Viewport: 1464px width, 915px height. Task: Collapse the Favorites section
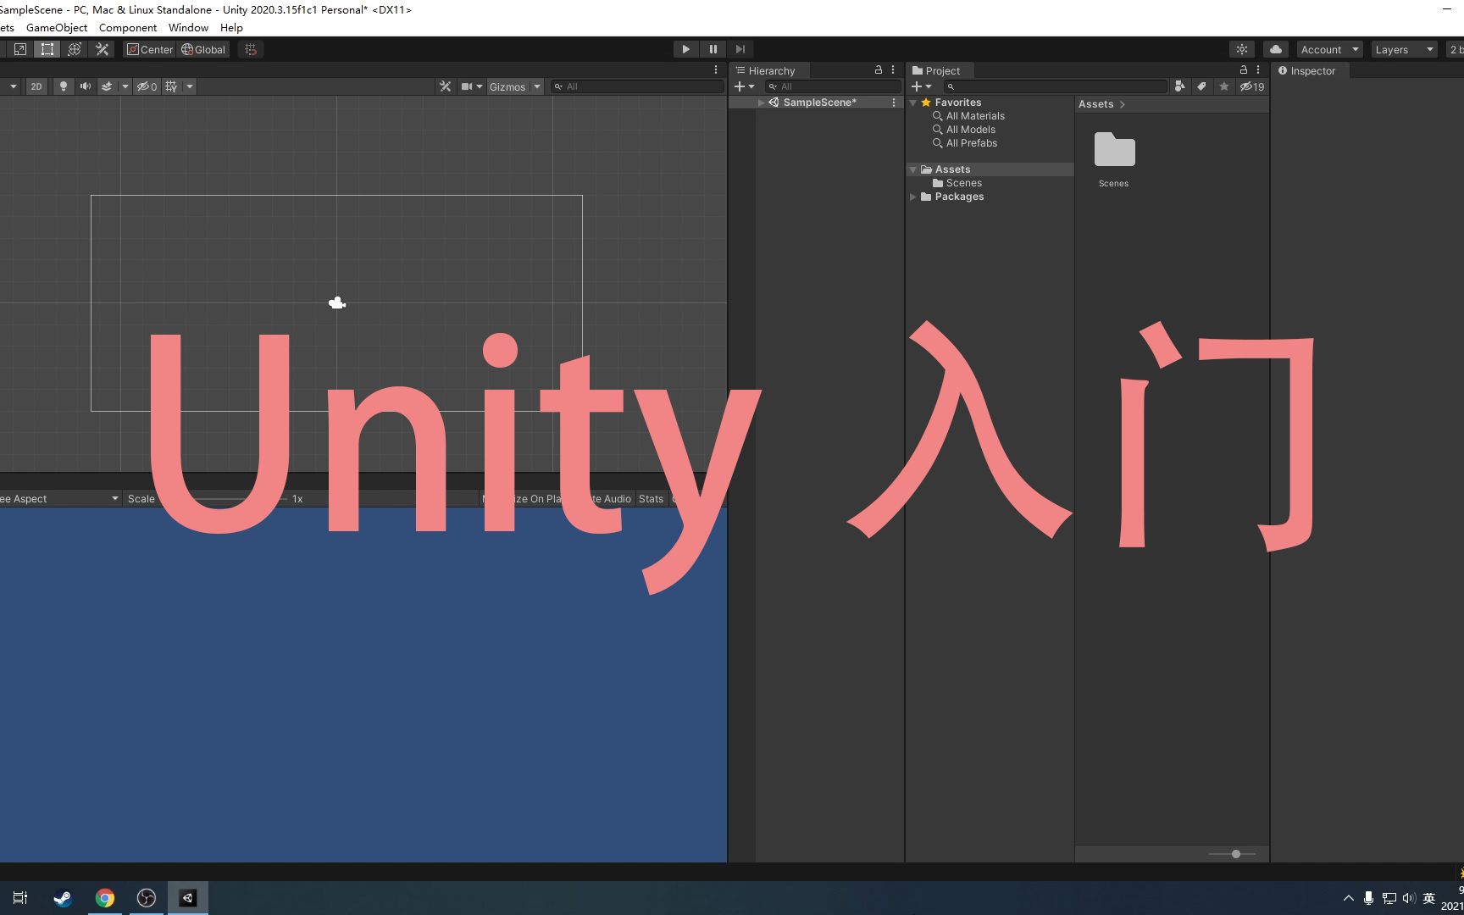tap(913, 103)
